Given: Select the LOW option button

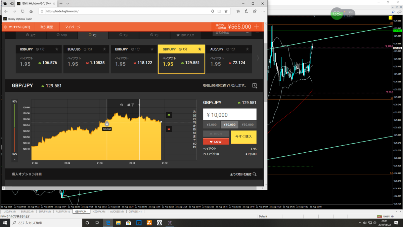Looking at the screenshot, I should point(216,142).
